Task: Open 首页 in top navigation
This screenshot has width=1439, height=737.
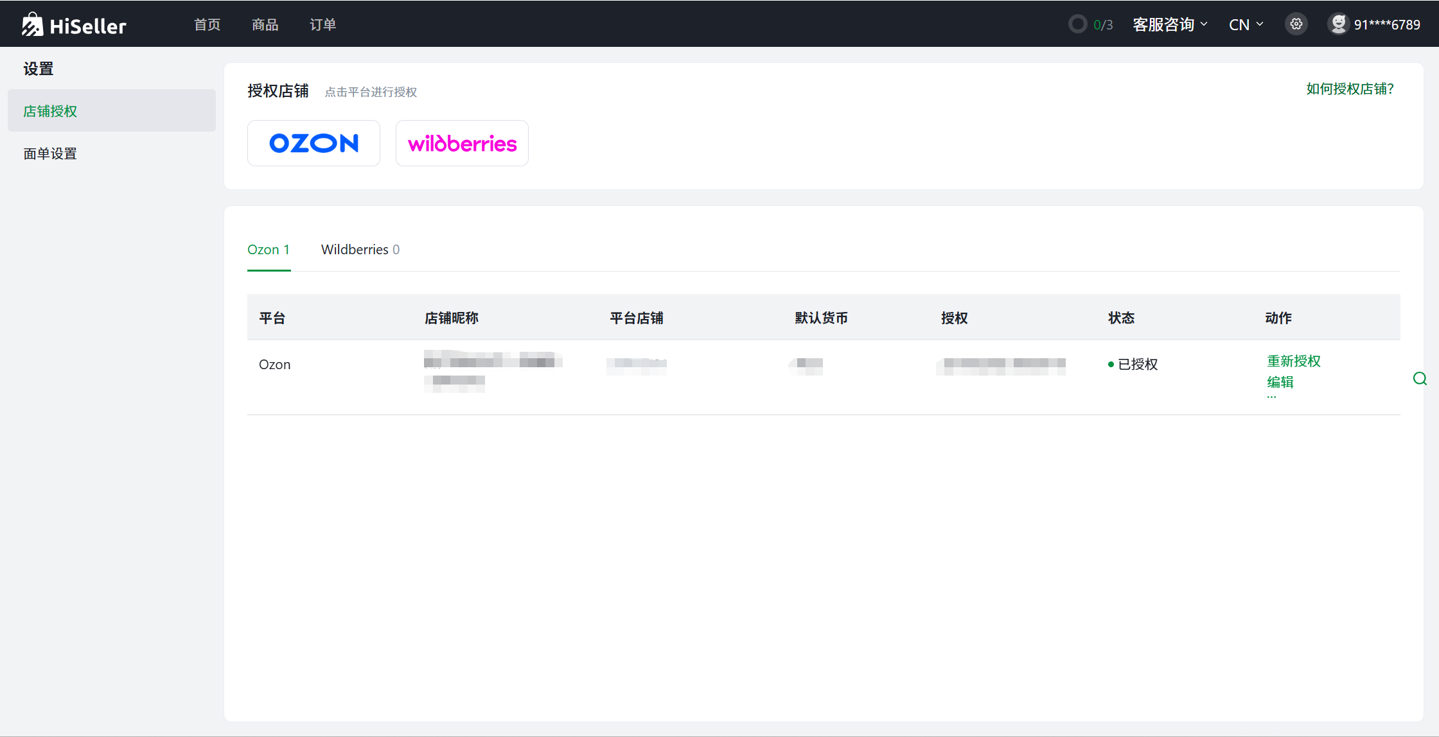Action: pyautogui.click(x=207, y=24)
